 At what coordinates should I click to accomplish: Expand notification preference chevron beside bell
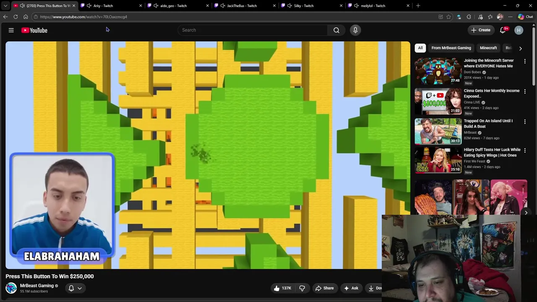[x=80, y=288]
